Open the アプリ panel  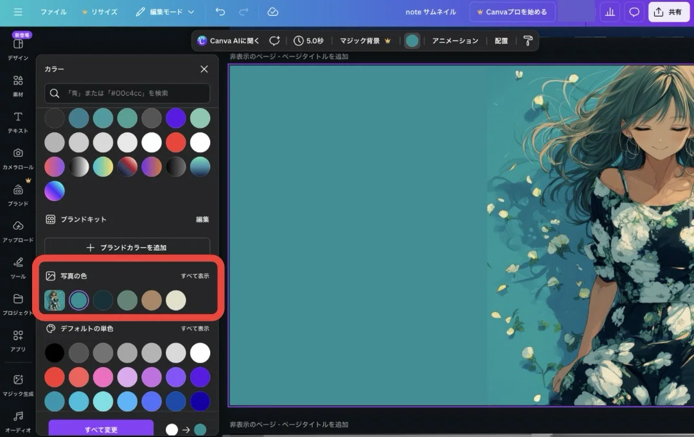pos(18,341)
